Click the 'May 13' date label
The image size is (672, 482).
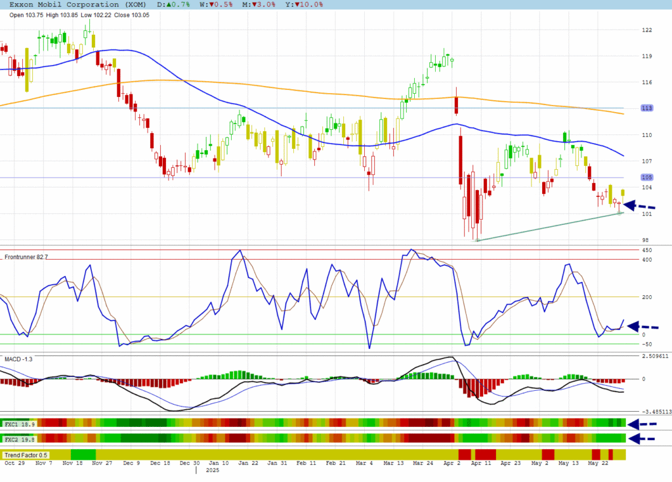tap(568, 463)
